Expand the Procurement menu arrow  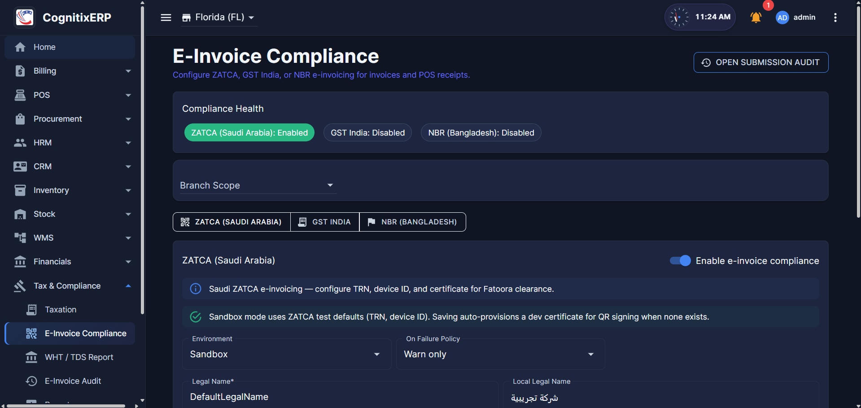click(x=128, y=119)
